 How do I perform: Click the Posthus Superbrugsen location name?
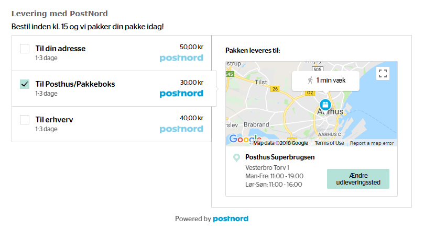(x=280, y=157)
